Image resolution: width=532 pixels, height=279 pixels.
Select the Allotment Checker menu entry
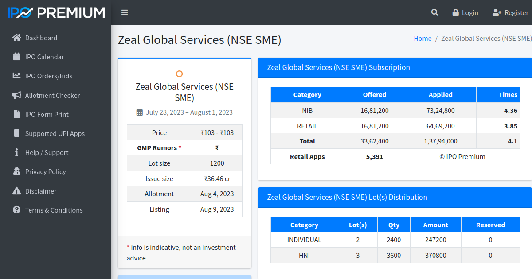point(52,95)
